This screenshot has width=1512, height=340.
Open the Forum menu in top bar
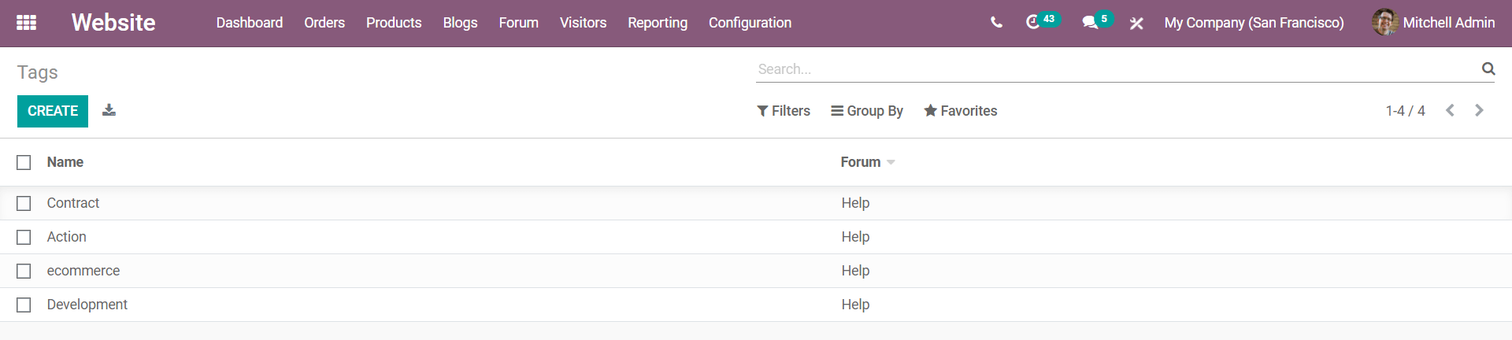click(x=519, y=23)
